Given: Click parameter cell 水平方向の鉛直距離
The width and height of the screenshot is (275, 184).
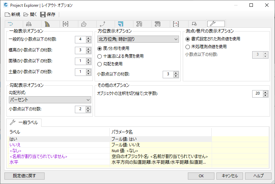Looking at the screenshot, I should [x=161, y=162].
